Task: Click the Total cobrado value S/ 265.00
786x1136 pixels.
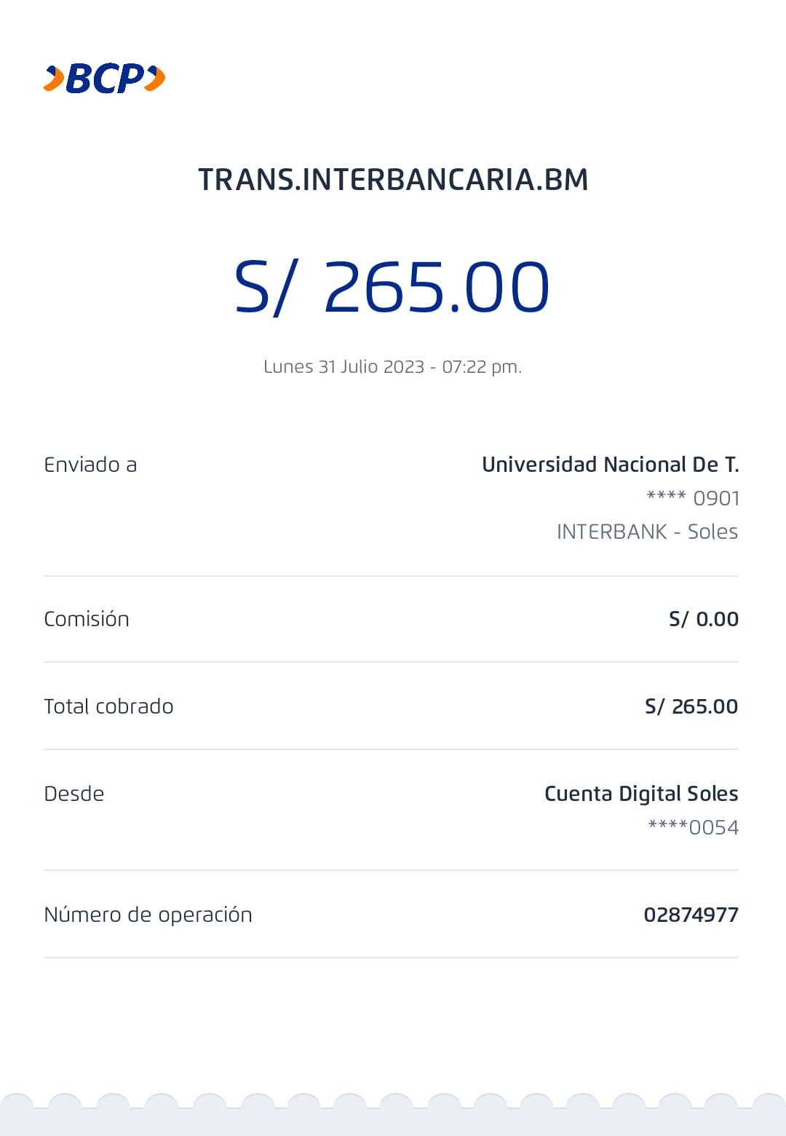Action: point(691,706)
